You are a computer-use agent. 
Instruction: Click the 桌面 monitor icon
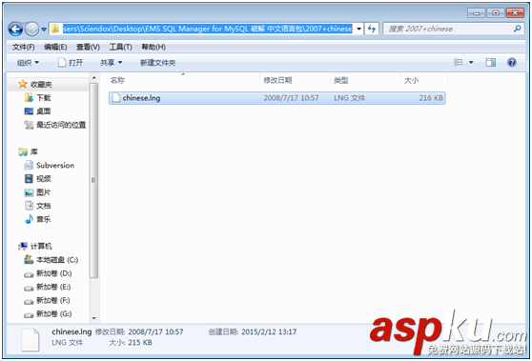29,111
